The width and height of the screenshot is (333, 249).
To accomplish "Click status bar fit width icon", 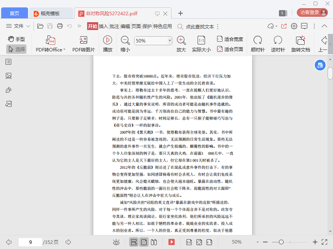I will [x=209, y=242].
